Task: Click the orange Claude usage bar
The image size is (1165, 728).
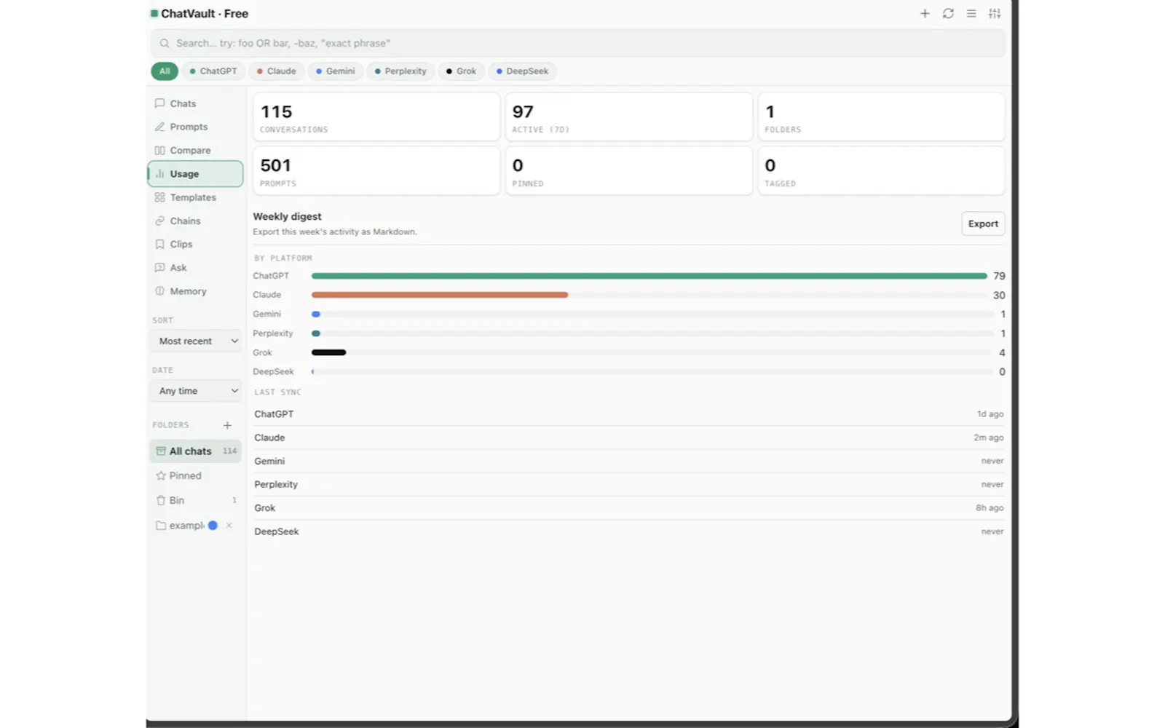Action: 440,295
